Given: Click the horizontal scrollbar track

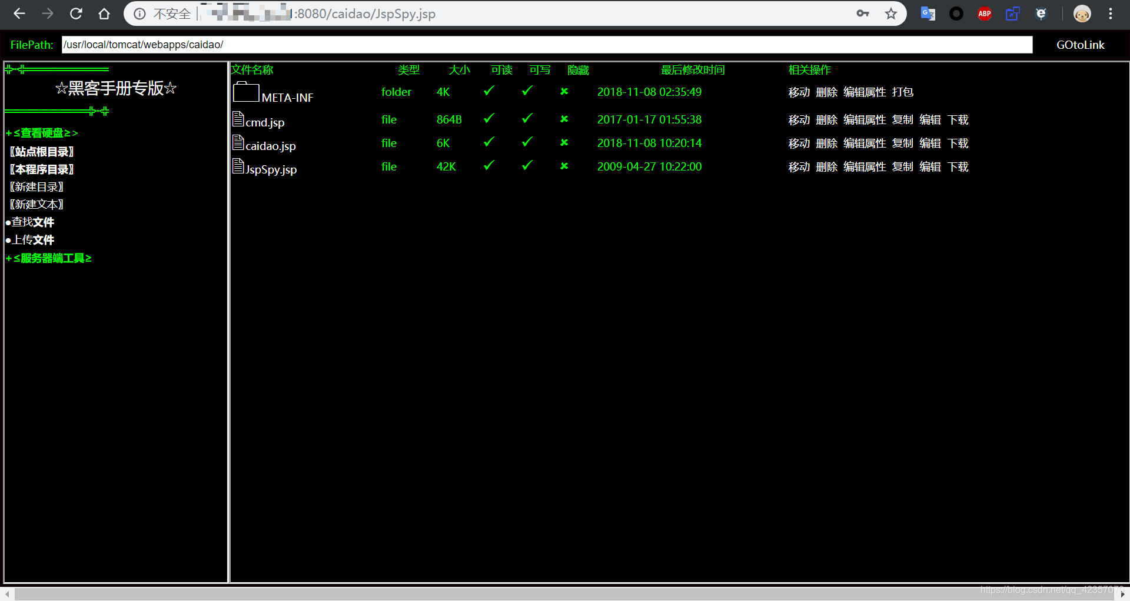Looking at the screenshot, I should click(x=563, y=594).
